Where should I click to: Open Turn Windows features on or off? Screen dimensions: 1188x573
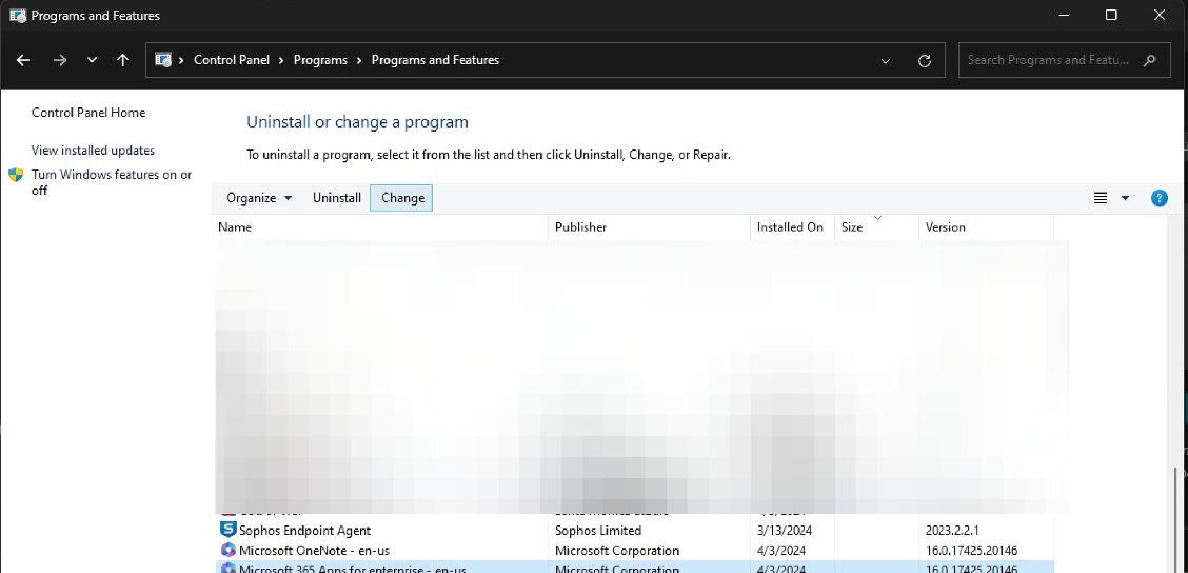(111, 182)
